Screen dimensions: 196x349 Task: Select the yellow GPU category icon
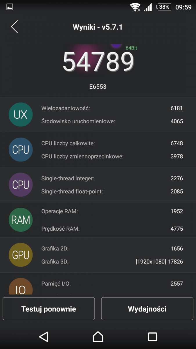click(21, 255)
